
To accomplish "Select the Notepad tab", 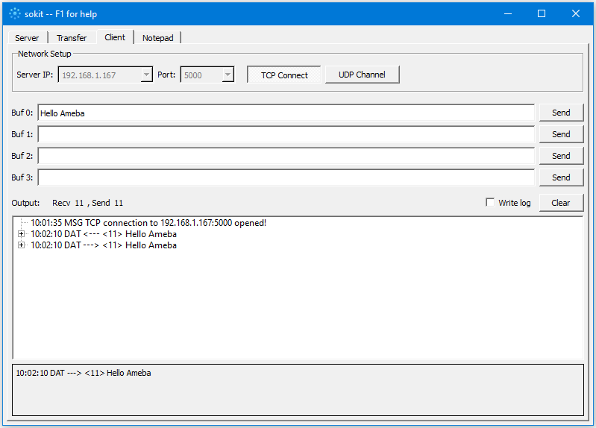I will [x=157, y=37].
